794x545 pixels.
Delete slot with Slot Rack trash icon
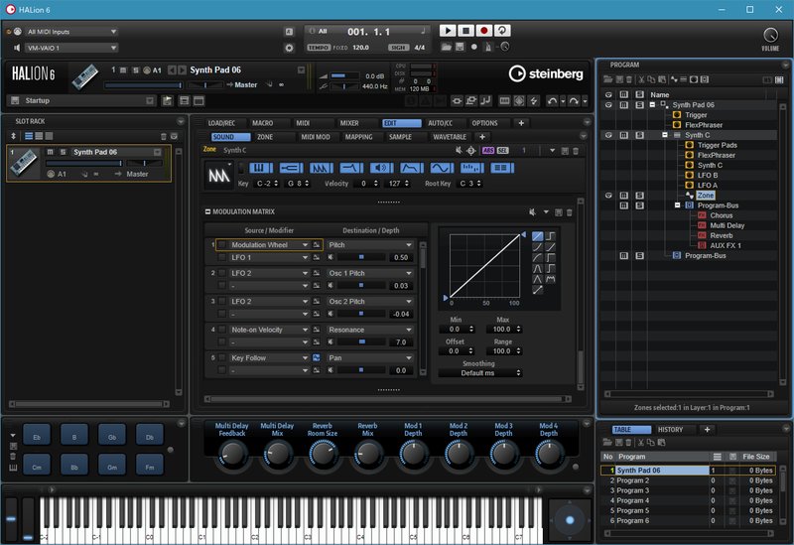pos(163,136)
